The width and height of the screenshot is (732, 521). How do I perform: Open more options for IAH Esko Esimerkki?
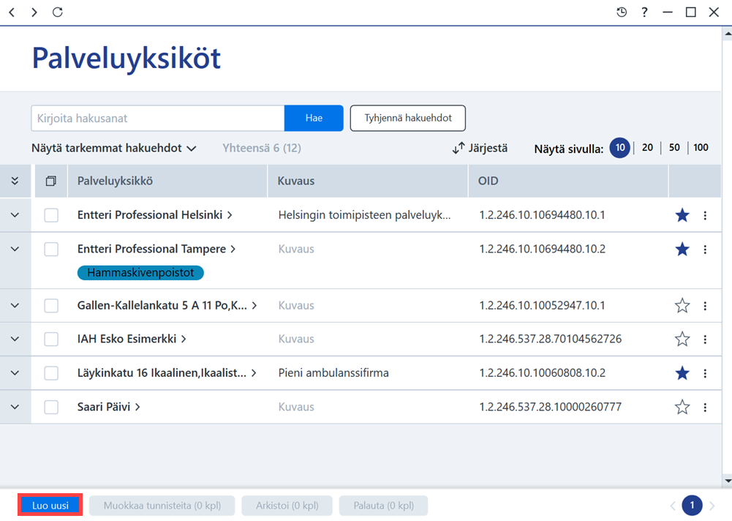705,340
